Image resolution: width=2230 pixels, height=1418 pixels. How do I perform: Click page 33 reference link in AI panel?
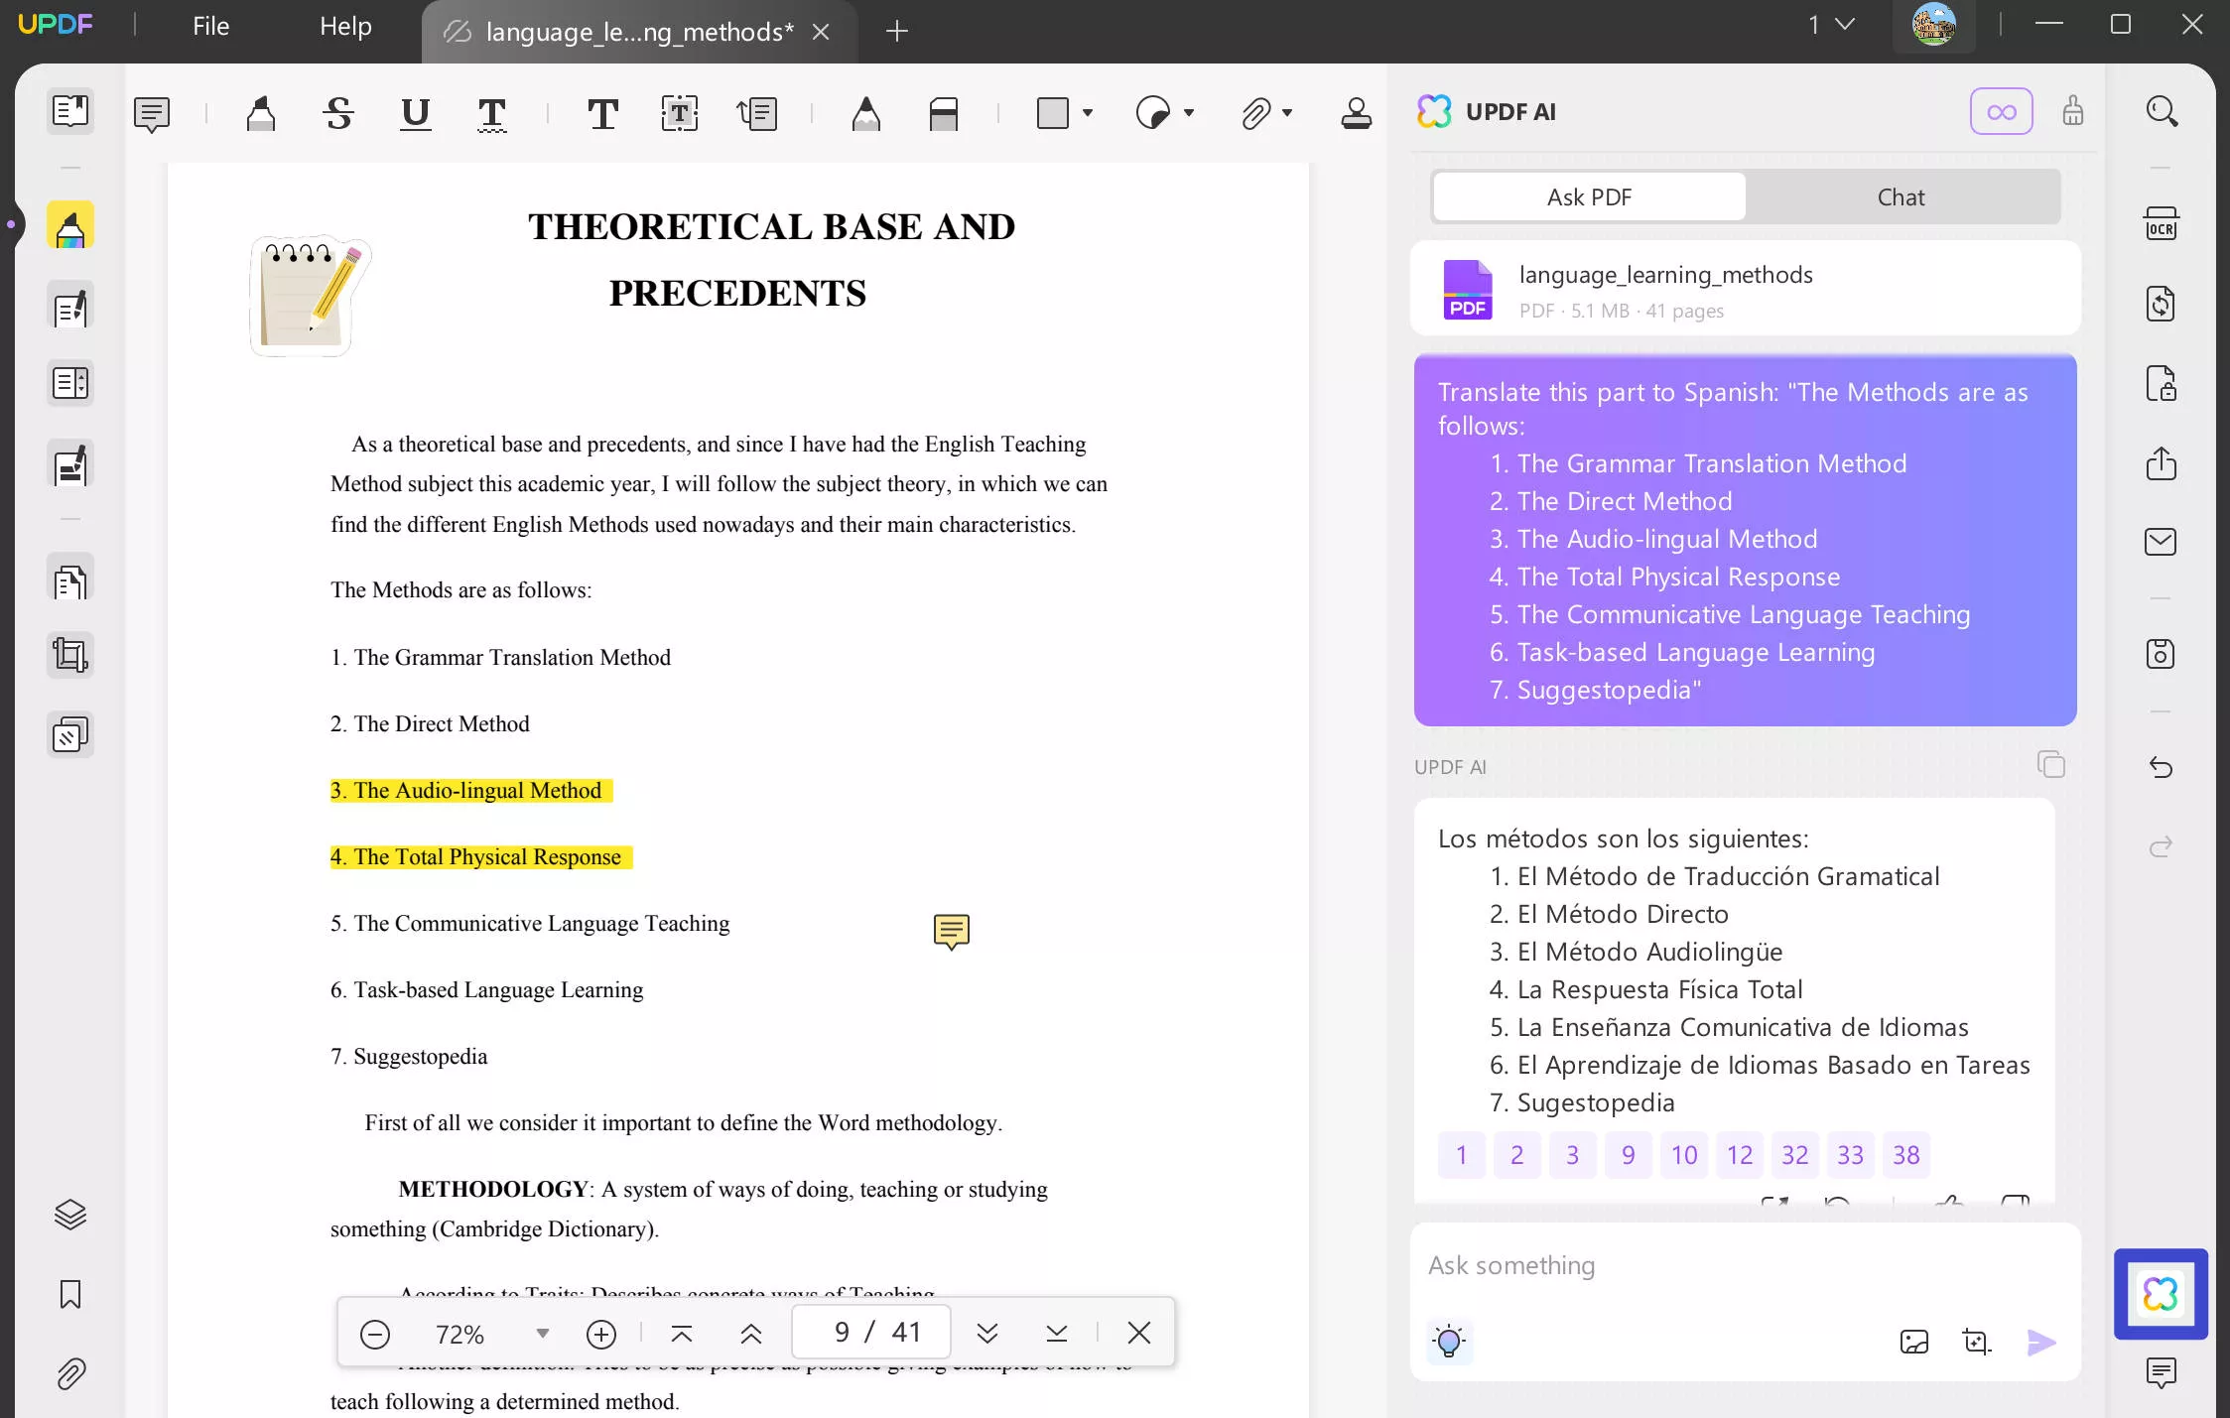click(x=1850, y=1155)
